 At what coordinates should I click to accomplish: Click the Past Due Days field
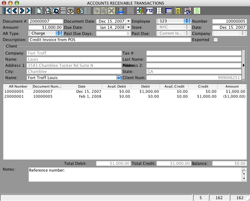coord(113,34)
